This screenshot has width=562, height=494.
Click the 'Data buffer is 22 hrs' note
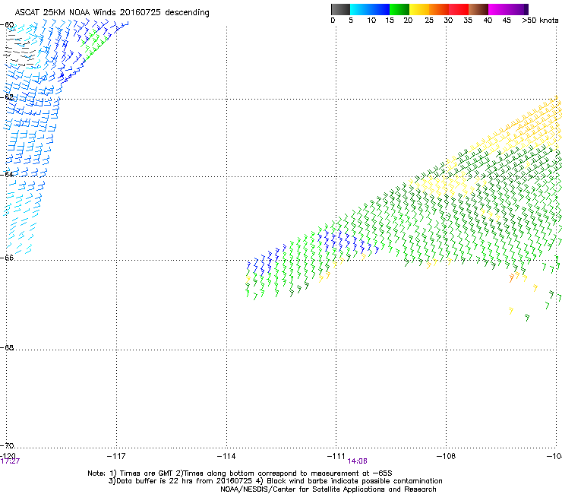pyautogui.click(x=275, y=481)
